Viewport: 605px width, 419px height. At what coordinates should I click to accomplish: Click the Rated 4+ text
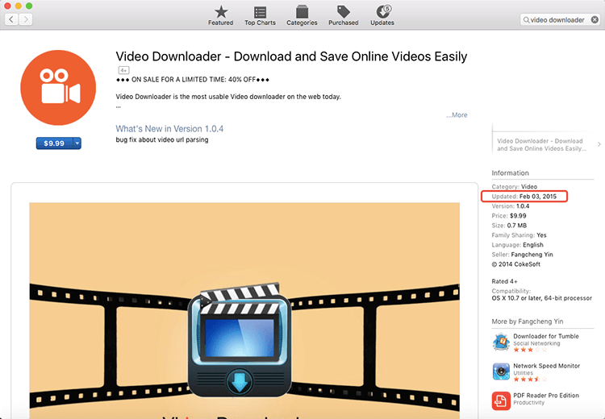click(504, 281)
